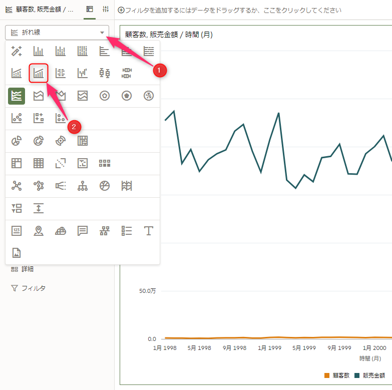The width and height of the screenshot is (392, 390).
Task: Pick the scatter plot with circles rising diagonally
Action: 17,118
